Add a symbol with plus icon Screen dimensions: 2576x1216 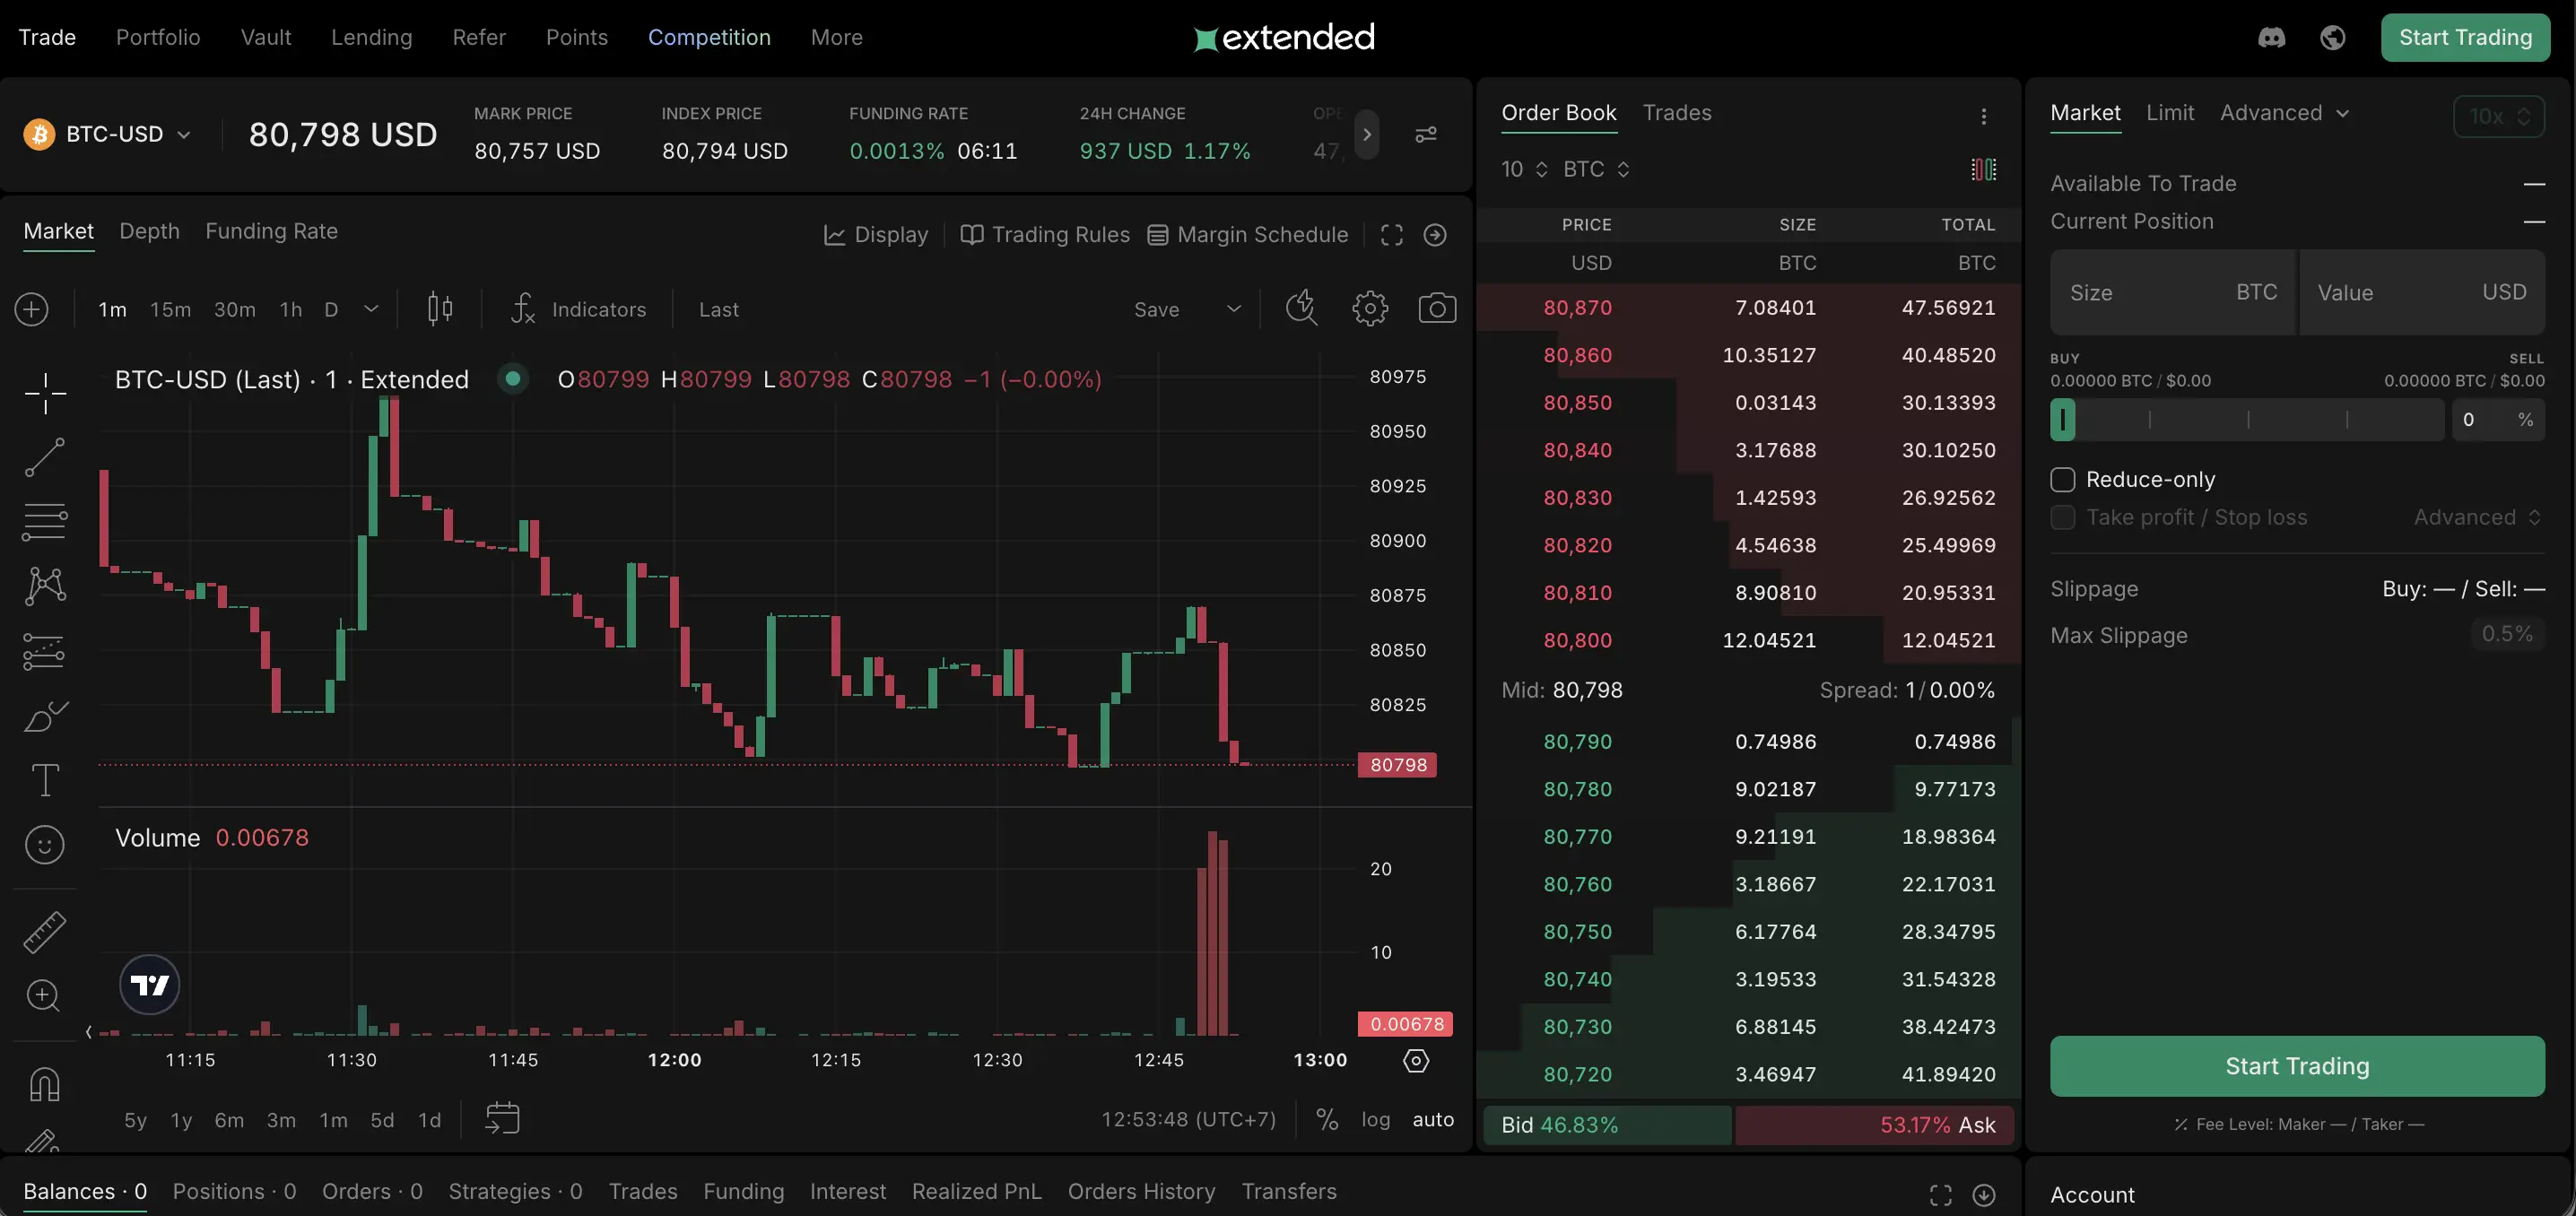32,309
